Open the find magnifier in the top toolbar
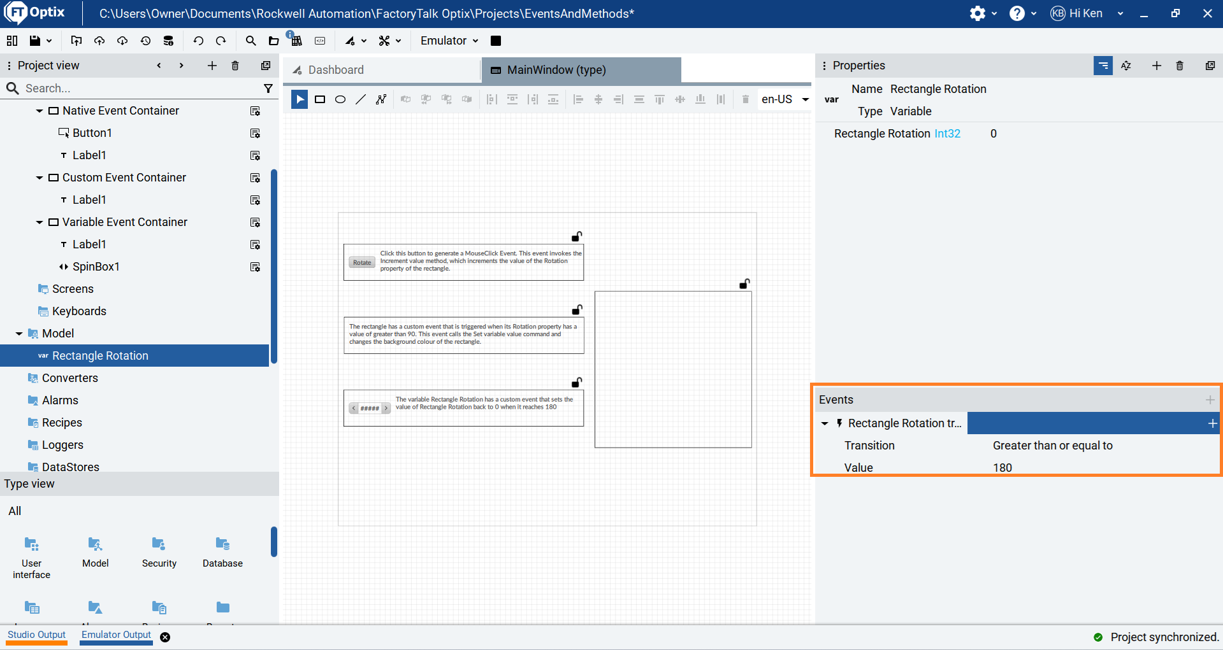 click(x=250, y=41)
